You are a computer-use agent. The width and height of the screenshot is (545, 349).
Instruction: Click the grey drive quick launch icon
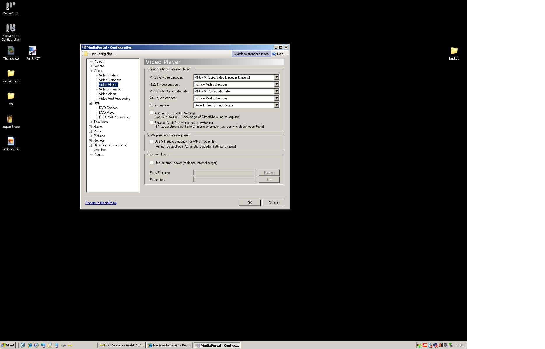click(63, 345)
